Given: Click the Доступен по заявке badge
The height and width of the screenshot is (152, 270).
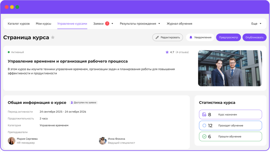Looking at the screenshot, I should (84, 102).
